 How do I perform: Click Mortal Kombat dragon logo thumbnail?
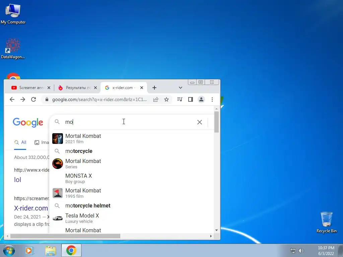pyautogui.click(x=58, y=164)
